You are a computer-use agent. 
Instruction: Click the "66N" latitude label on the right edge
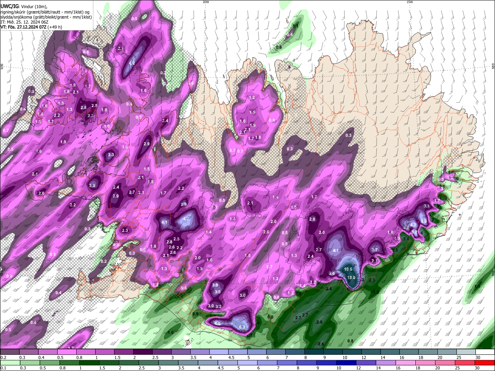[493, 67]
